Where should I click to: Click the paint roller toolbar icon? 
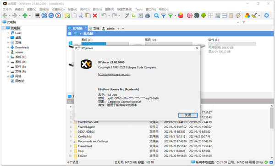[x=254, y=16]
